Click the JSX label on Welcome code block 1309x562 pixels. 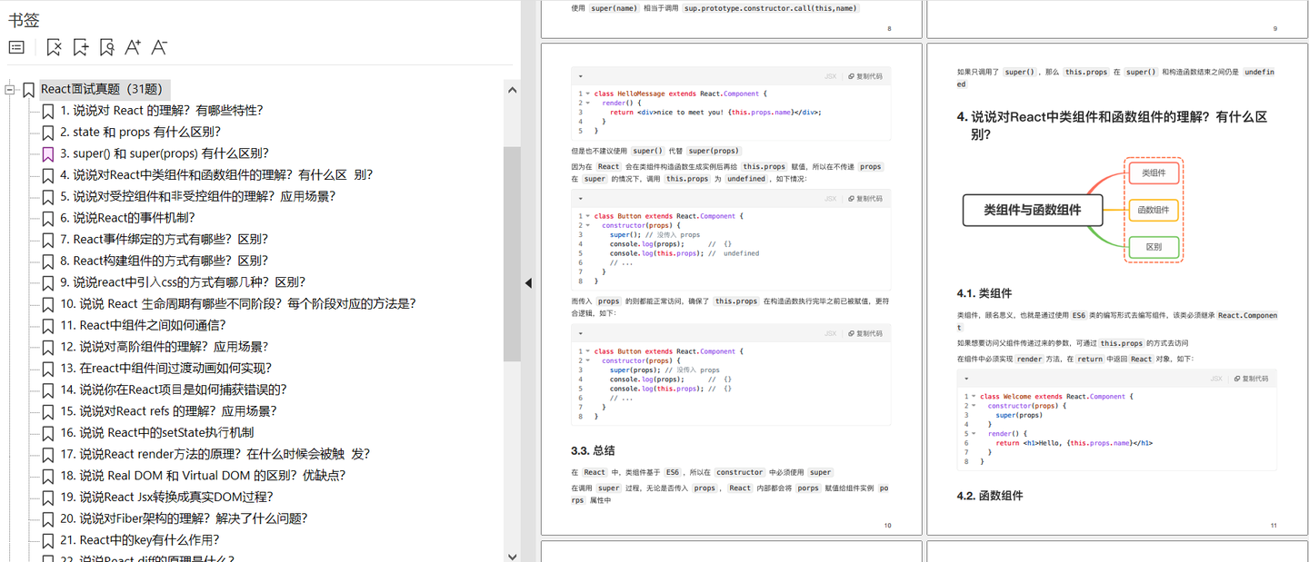1215,379
